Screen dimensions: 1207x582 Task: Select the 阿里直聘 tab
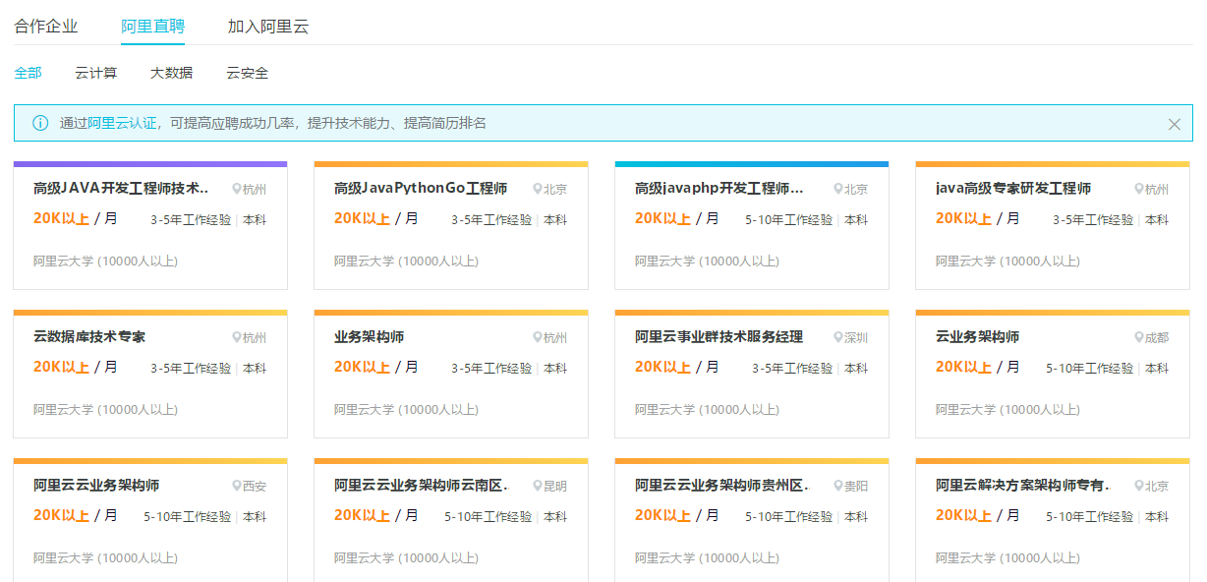click(x=153, y=27)
